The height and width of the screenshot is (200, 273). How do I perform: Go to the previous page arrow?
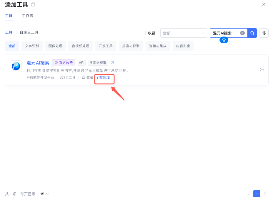click(249, 194)
